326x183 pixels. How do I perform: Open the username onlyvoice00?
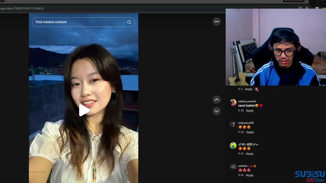[x=246, y=123]
